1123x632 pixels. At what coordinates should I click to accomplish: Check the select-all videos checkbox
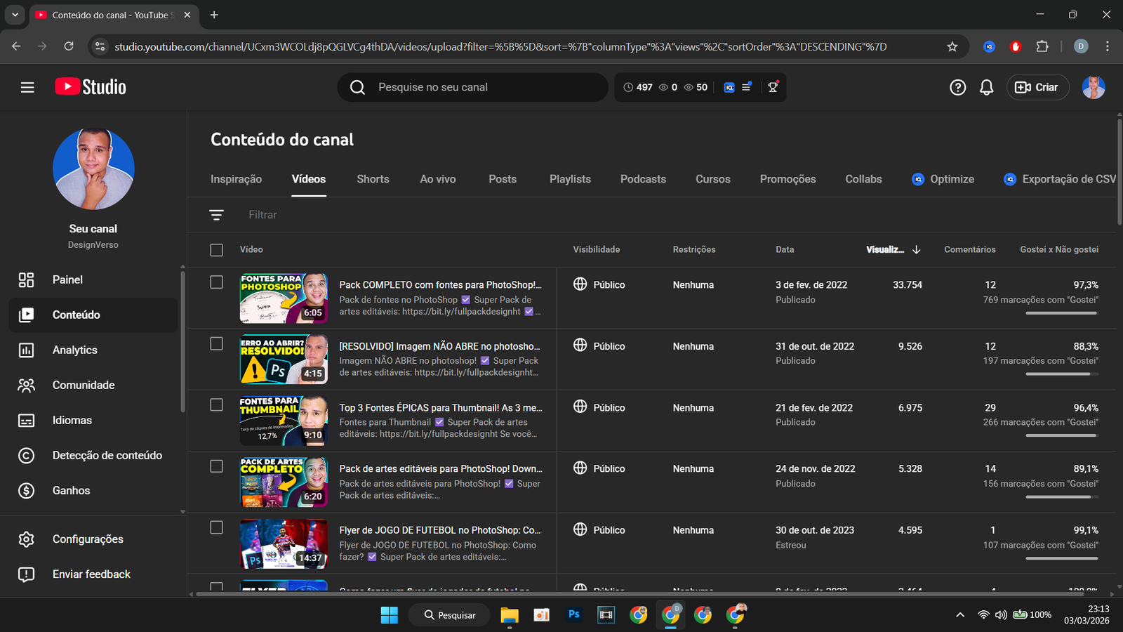[x=216, y=250]
